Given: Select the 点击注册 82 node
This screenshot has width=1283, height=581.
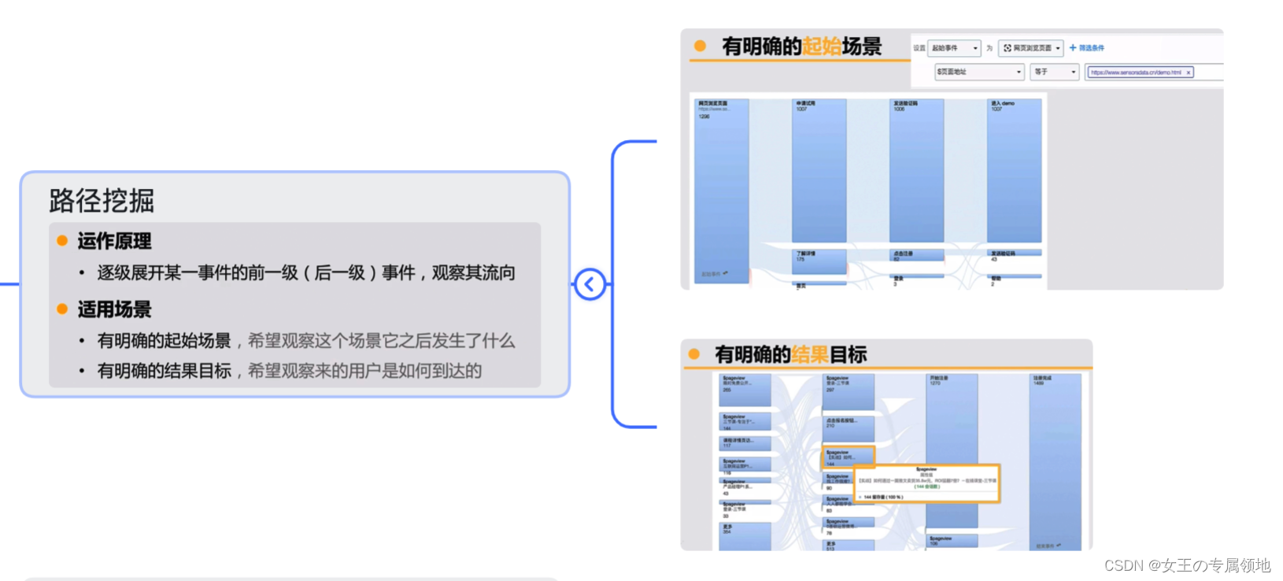Looking at the screenshot, I should click(917, 255).
